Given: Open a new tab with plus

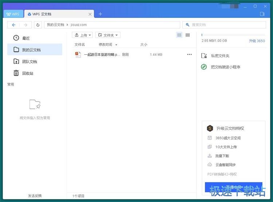Looking at the screenshot, I should (x=100, y=14).
